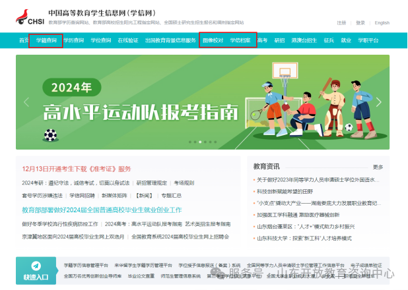The width and height of the screenshot is (408, 290).
Task: Click the 艺术类招生报考指南 link
Action: pos(208,224)
